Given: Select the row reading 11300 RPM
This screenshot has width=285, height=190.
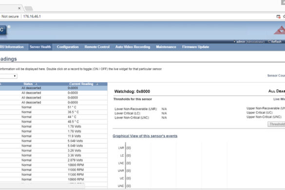Looking at the screenshot, I should pyautogui.click(x=54, y=174).
